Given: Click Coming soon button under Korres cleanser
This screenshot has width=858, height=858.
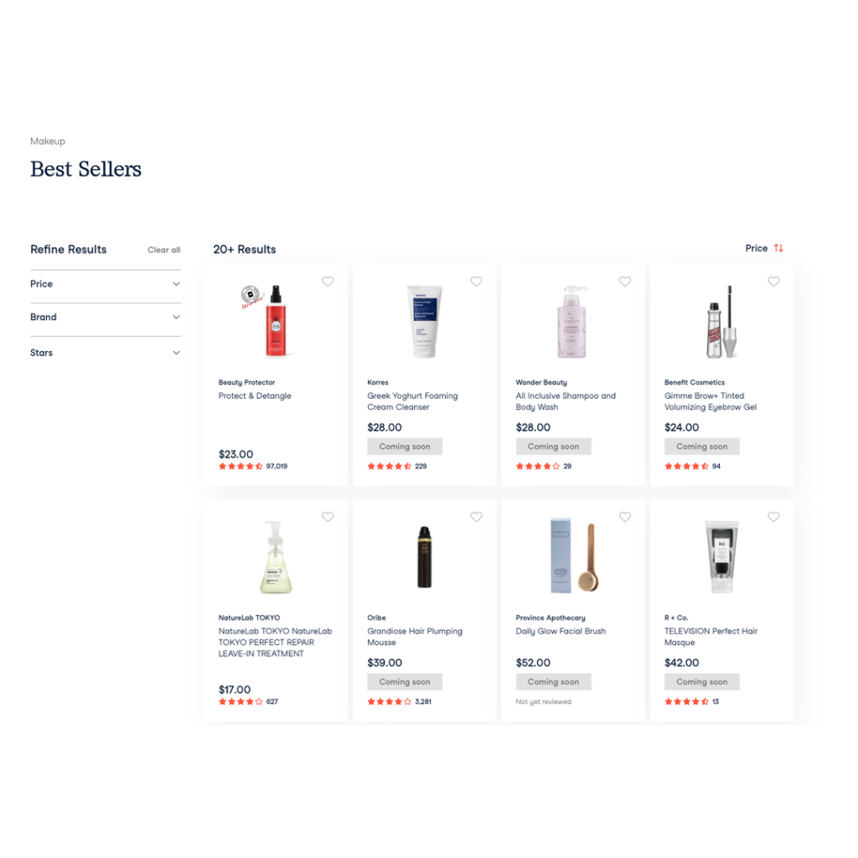Looking at the screenshot, I should [x=405, y=447].
